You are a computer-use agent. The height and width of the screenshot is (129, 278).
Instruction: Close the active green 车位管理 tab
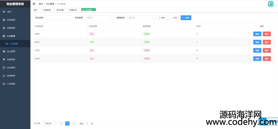(x=93, y=10)
